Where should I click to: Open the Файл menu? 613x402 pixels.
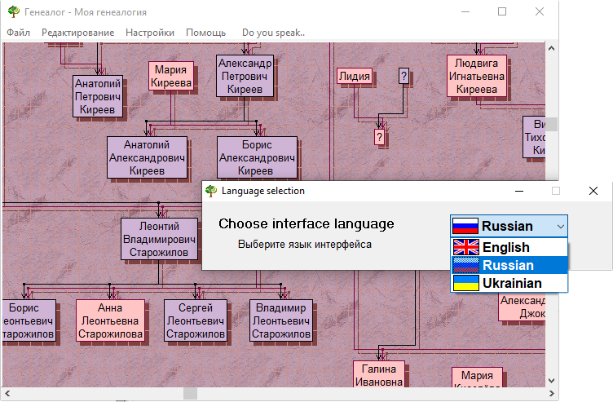18,33
